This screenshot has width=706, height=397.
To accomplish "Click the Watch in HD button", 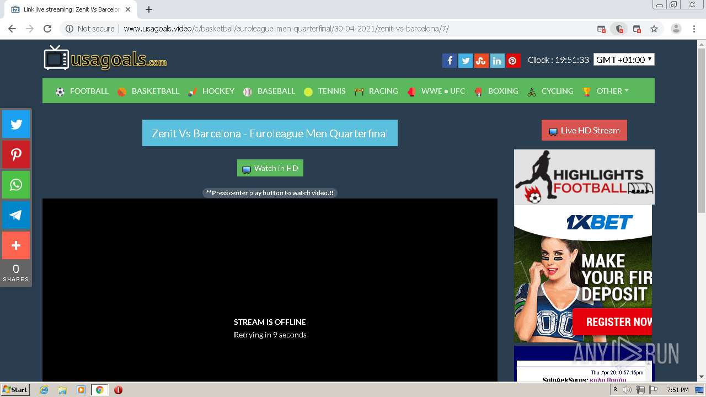I will pos(270,168).
